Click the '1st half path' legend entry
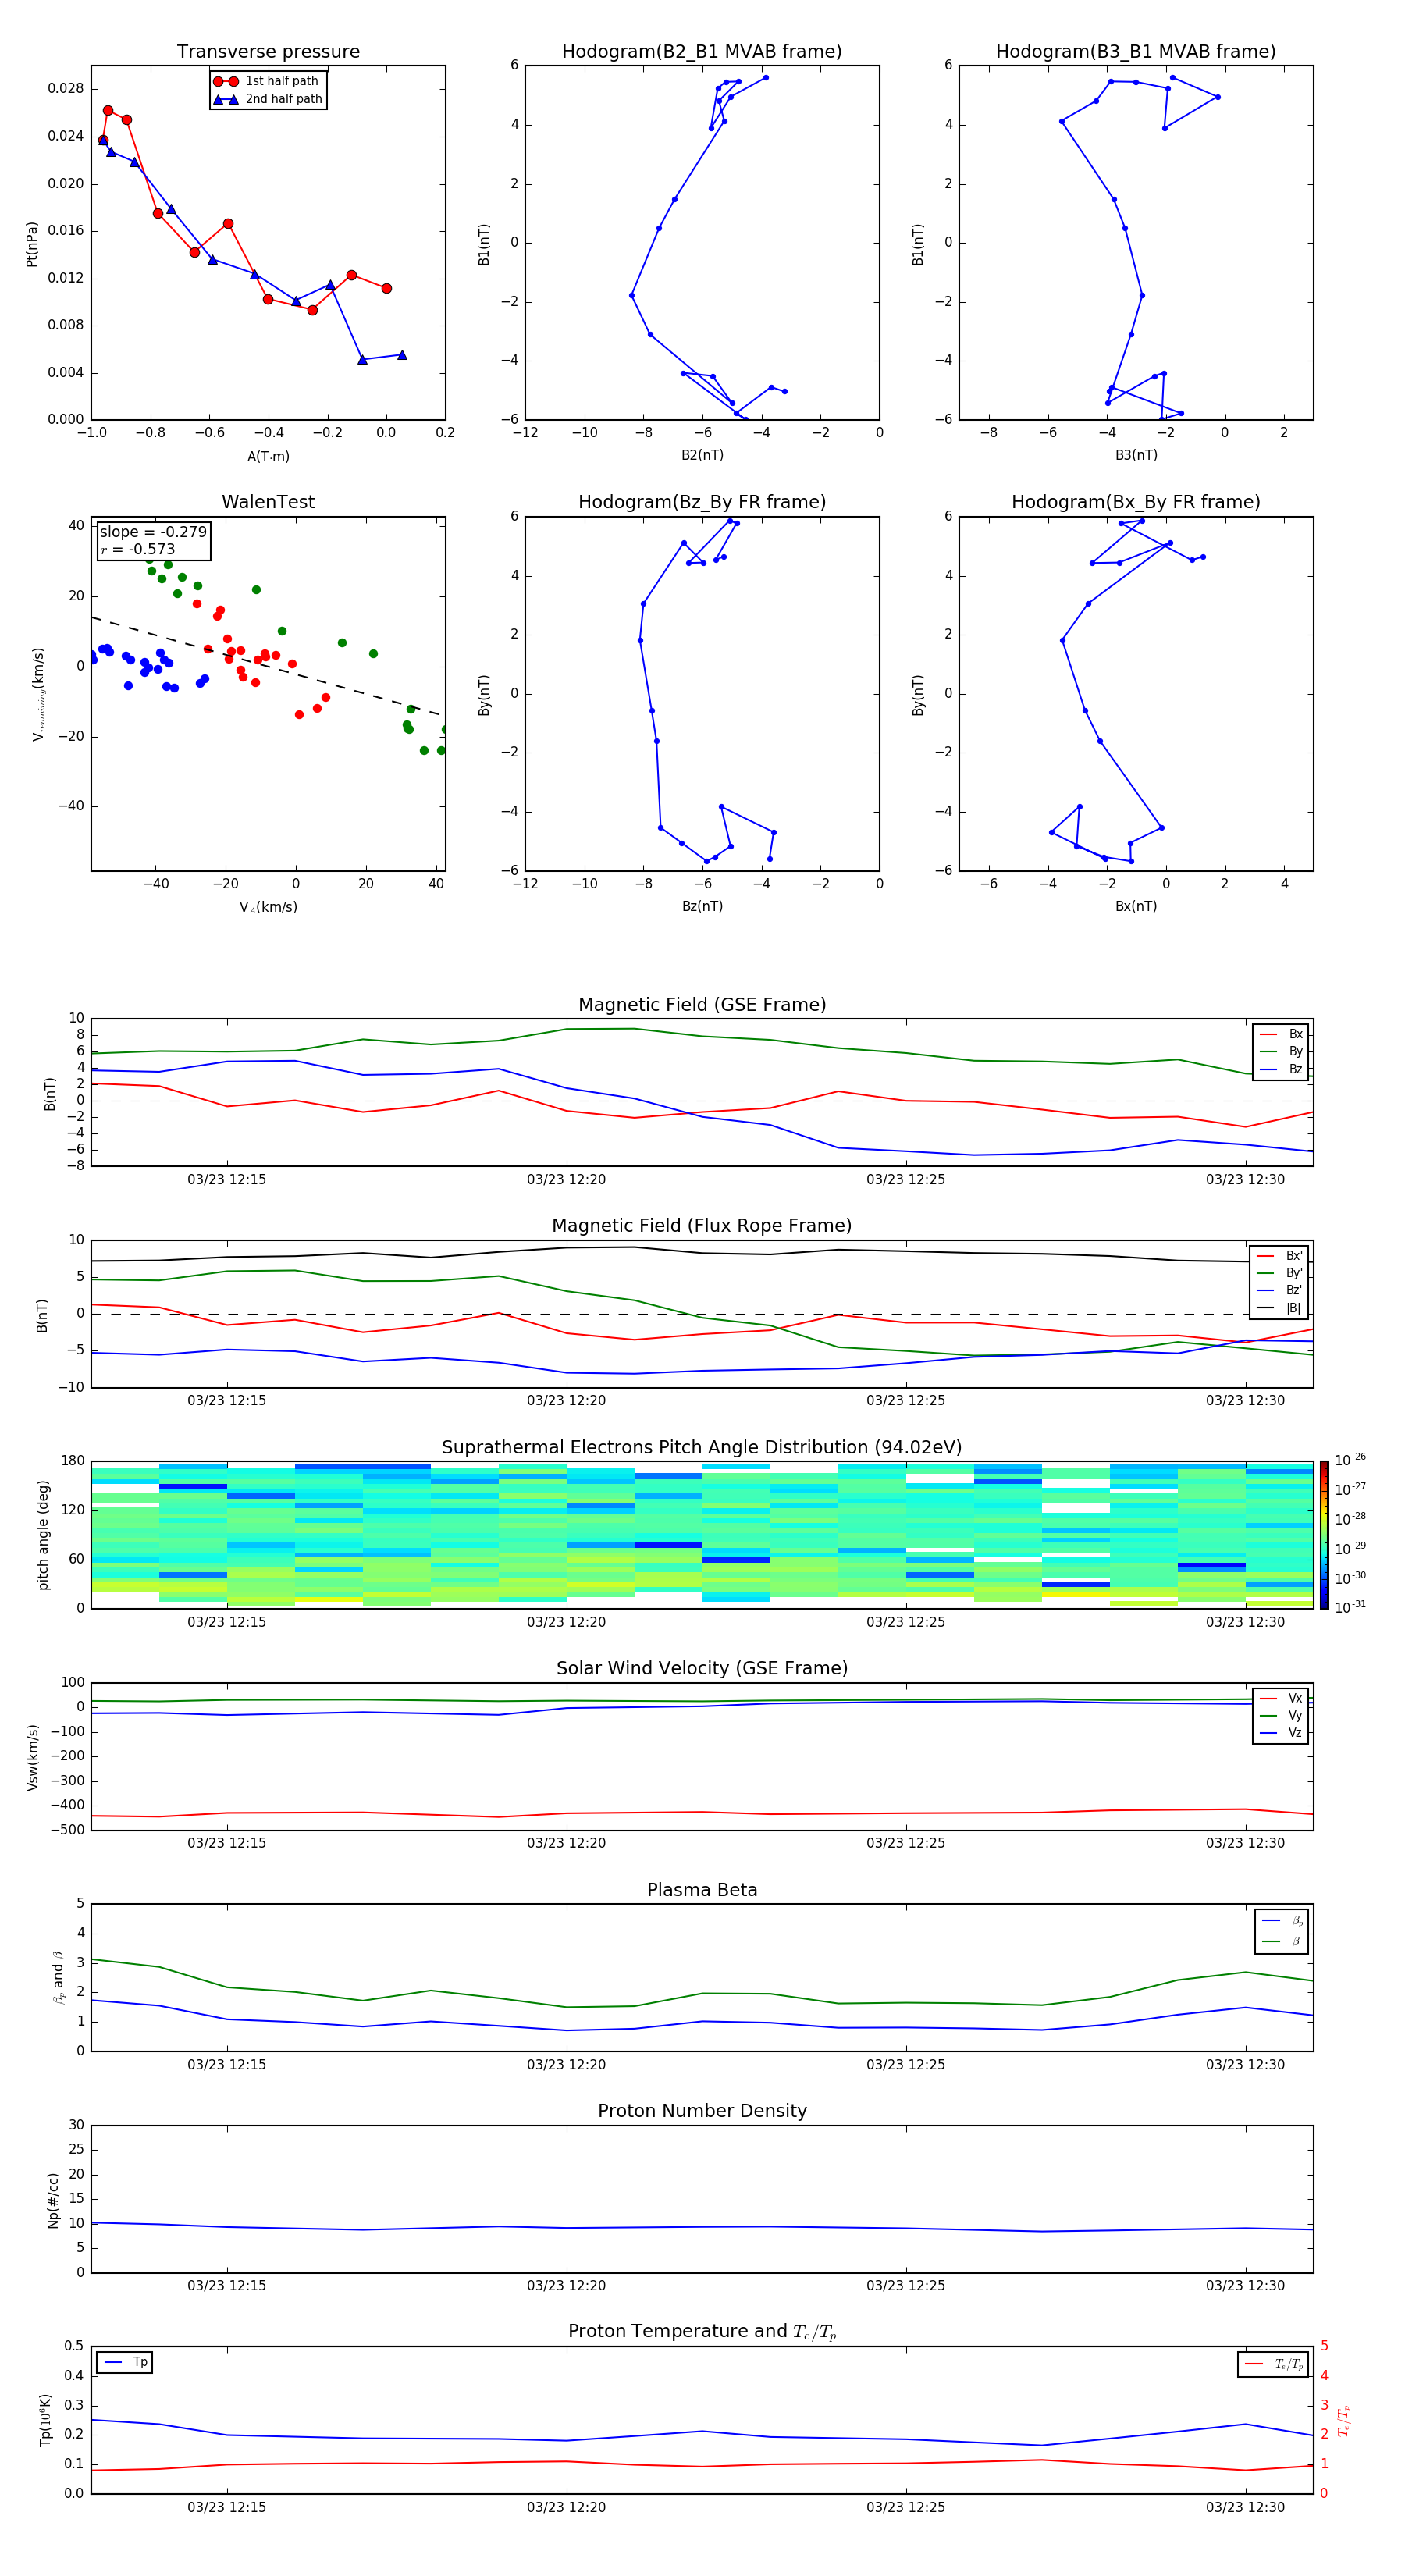The image size is (1405, 2576). 267,81
